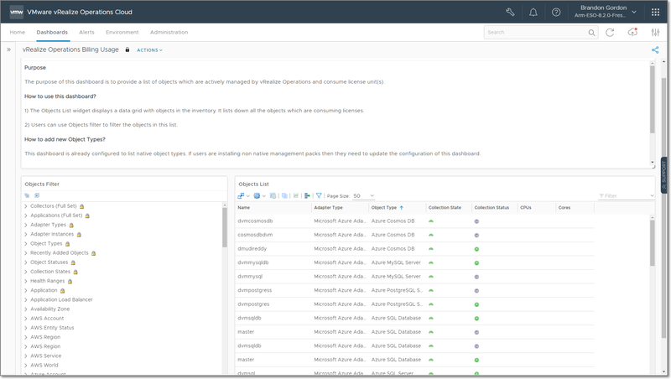Image resolution: width=671 pixels, height=379 pixels.
Task: Click the green-arrow export icon in Objects List
Action: tap(307, 196)
